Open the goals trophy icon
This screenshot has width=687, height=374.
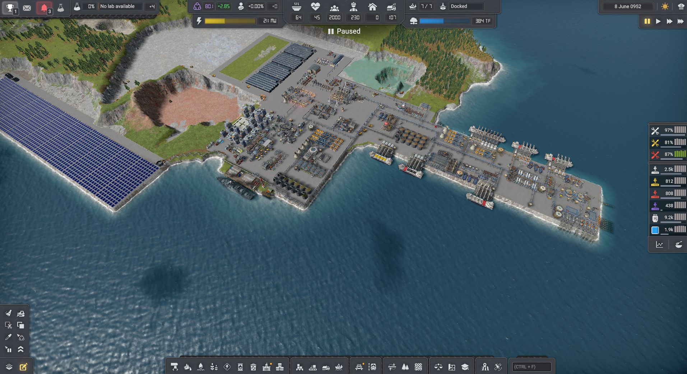10,8
